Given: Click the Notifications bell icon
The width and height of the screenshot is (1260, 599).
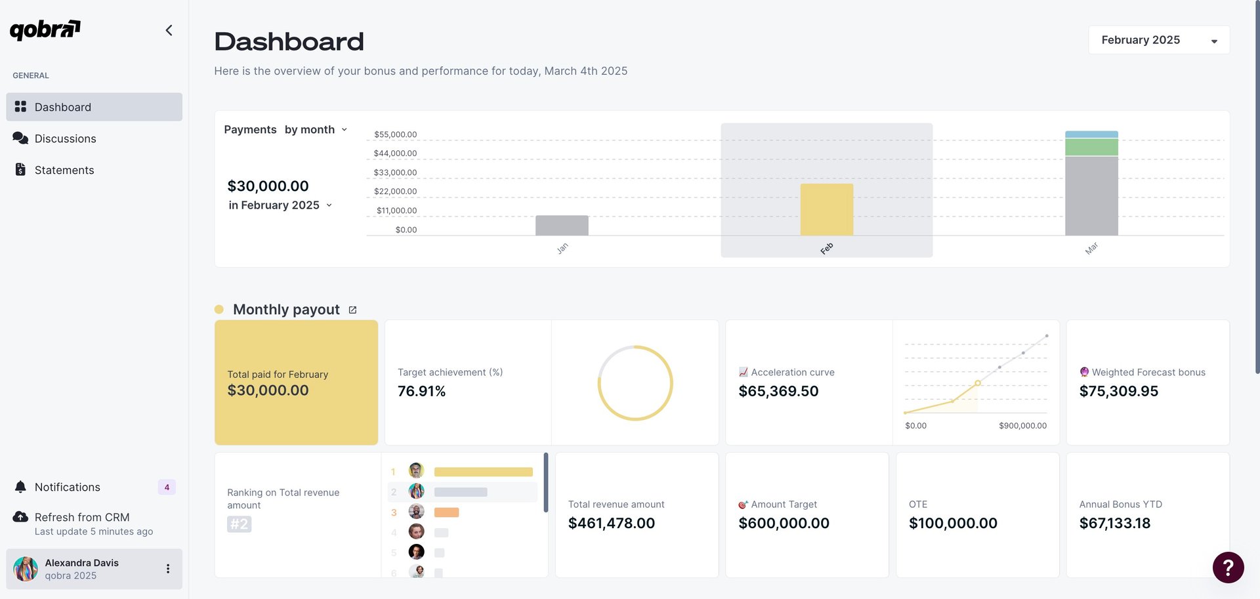Looking at the screenshot, I should coord(20,487).
